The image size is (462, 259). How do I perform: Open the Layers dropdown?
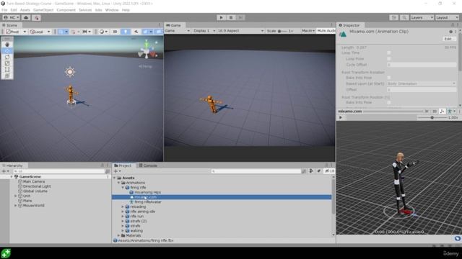(422, 17)
